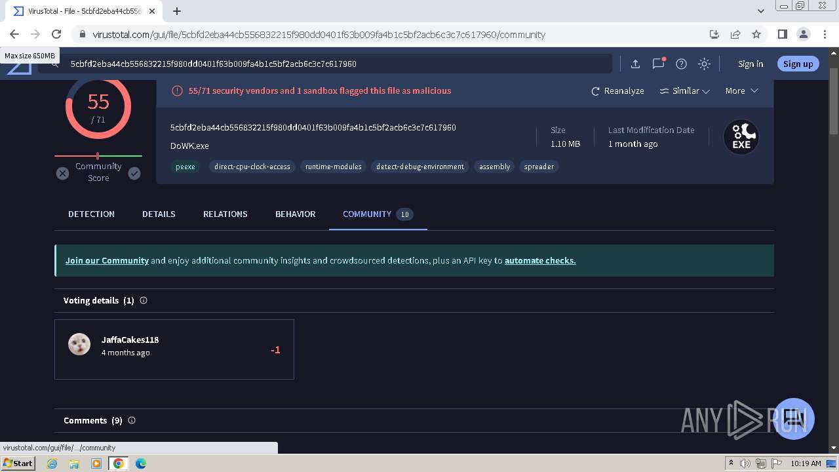Screen dimensions: 839x472
Task: Click the hash search input field
Action: point(325,64)
